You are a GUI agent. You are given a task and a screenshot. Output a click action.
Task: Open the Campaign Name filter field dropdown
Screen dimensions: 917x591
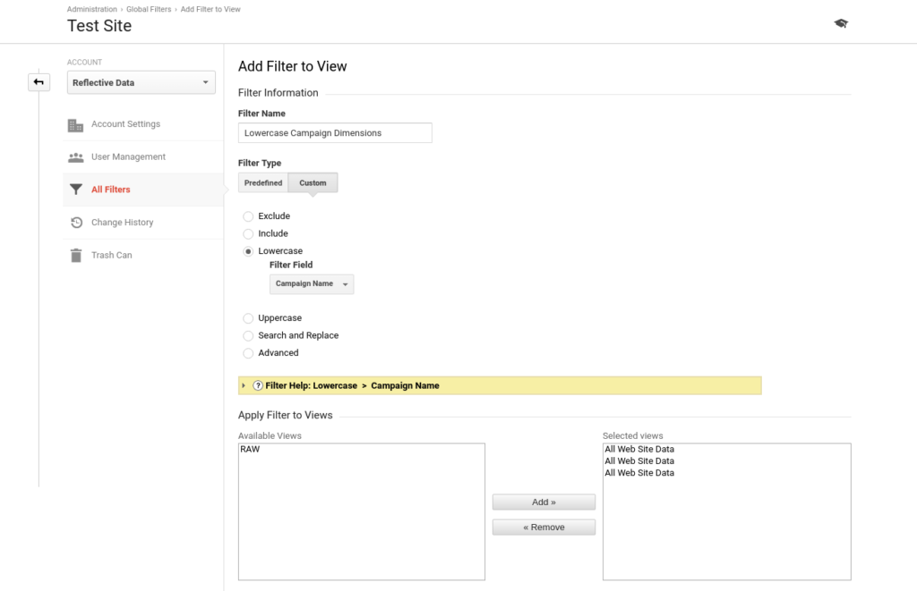pyautogui.click(x=311, y=284)
